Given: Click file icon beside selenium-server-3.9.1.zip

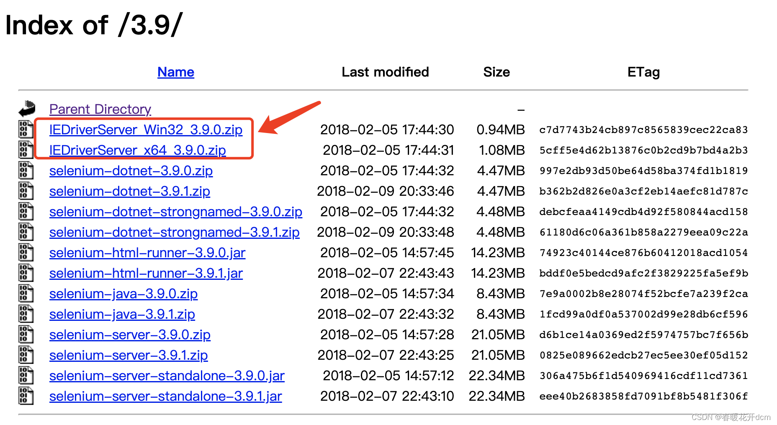Looking at the screenshot, I should pyautogui.click(x=26, y=355).
